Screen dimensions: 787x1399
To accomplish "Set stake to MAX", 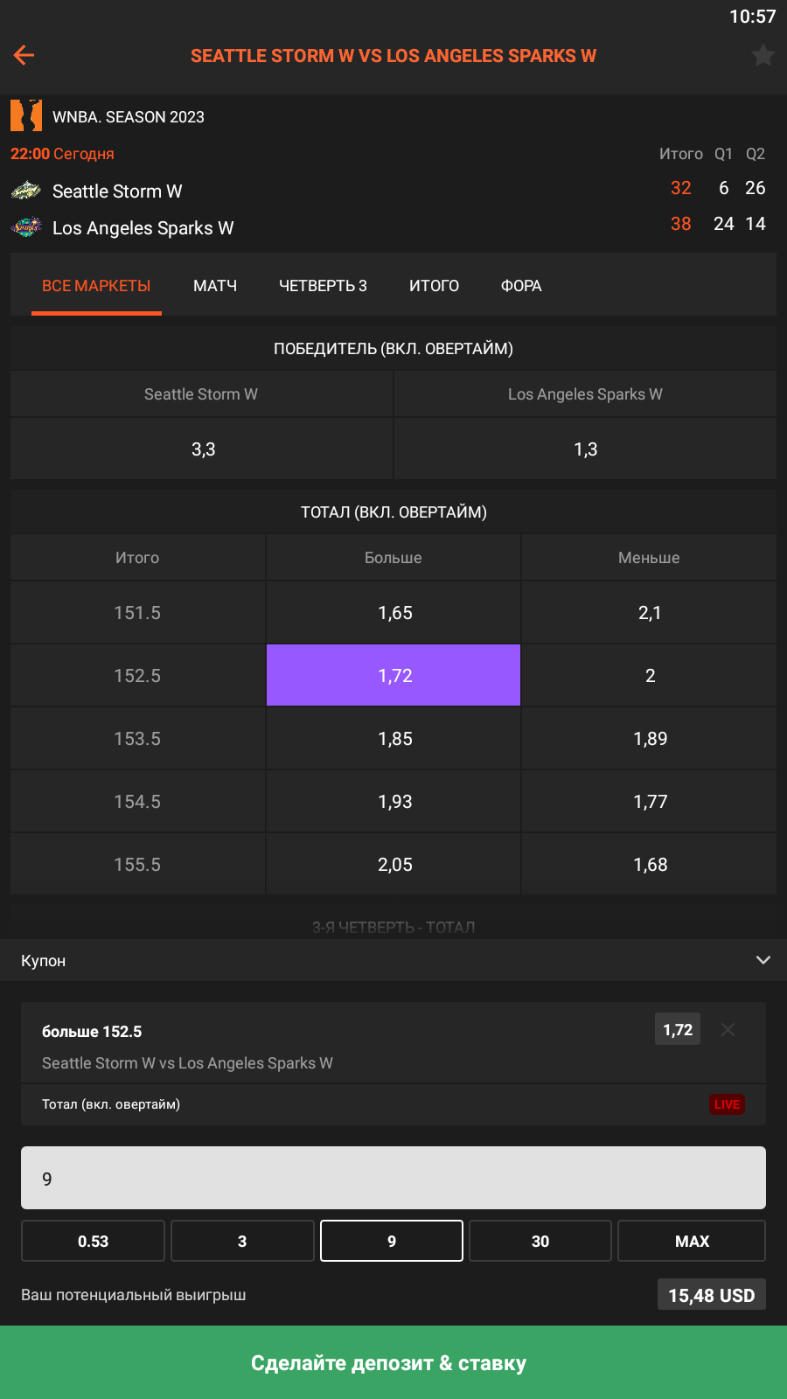I will point(692,1242).
